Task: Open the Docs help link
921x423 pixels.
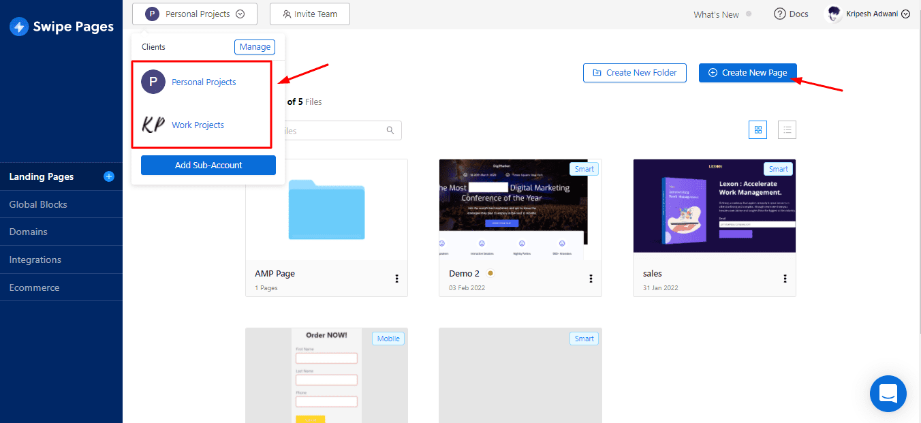Action: (x=791, y=14)
